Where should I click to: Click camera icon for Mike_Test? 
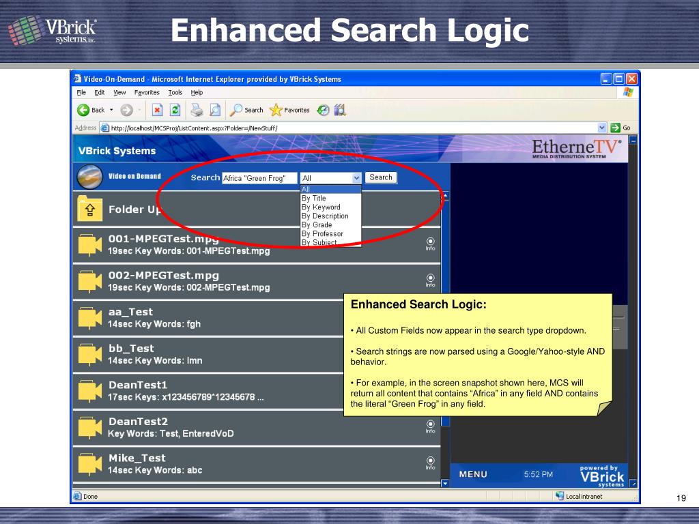[90, 464]
